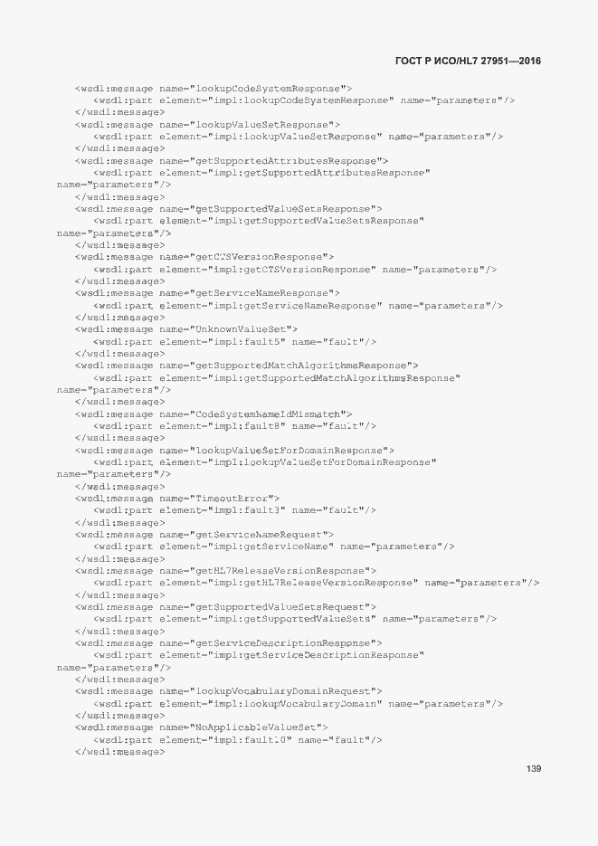Click the lookupVocabularyDomainRequest message name line
598x846 pixels.
229,691
